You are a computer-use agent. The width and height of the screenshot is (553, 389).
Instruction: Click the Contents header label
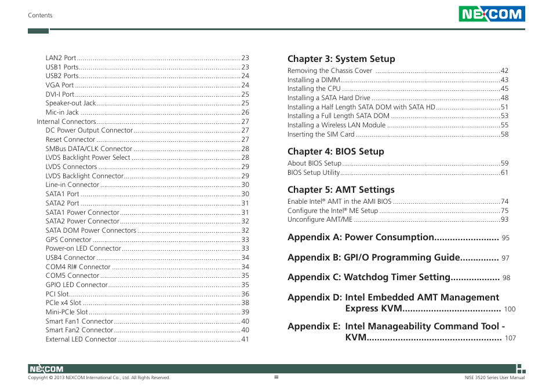point(40,15)
